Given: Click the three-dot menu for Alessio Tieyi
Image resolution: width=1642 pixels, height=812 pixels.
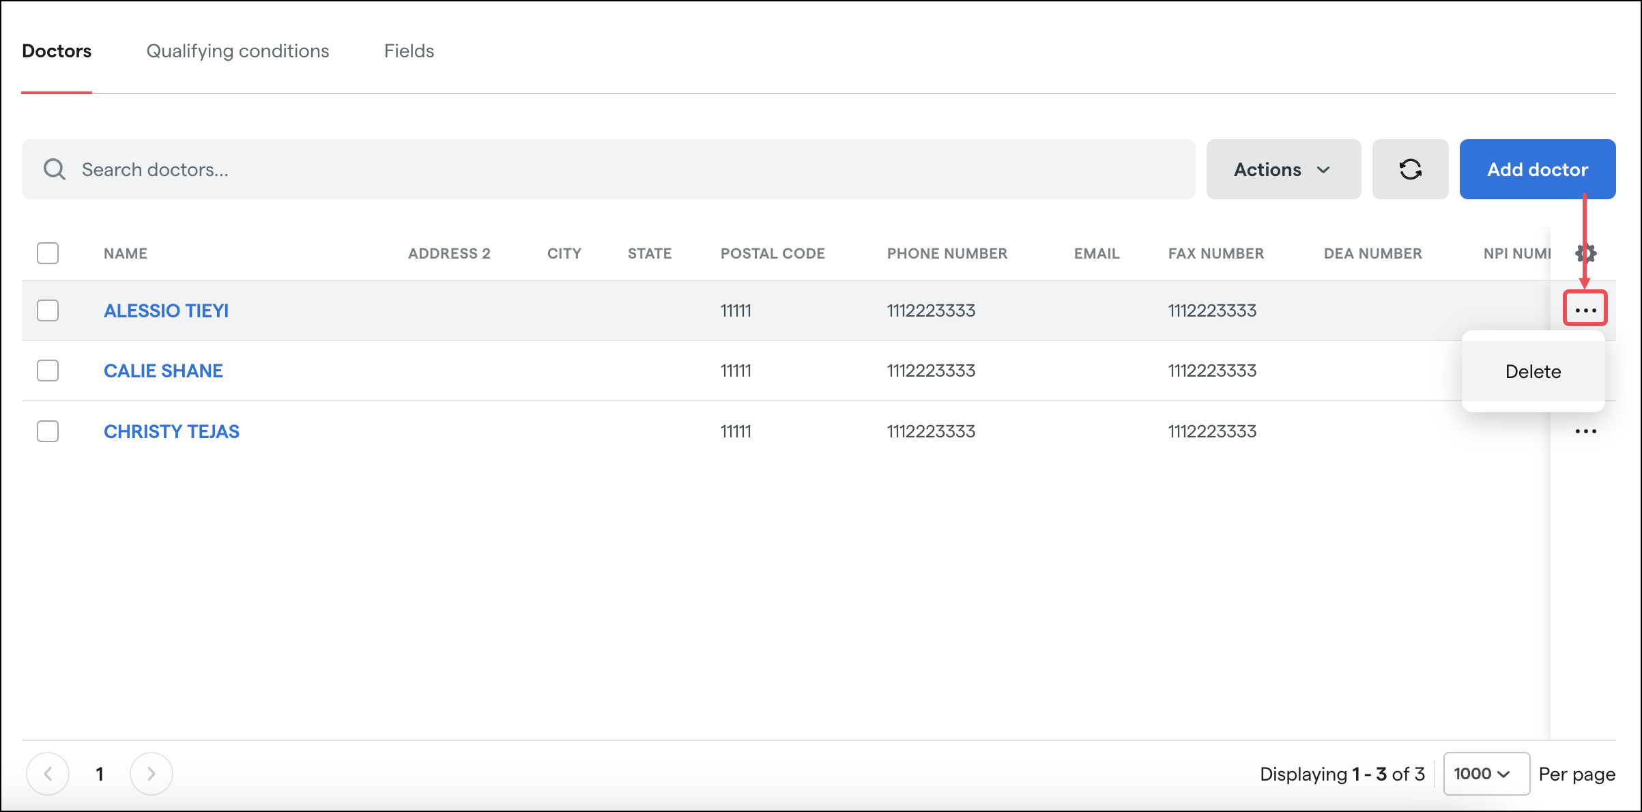Looking at the screenshot, I should (x=1585, y=310).
